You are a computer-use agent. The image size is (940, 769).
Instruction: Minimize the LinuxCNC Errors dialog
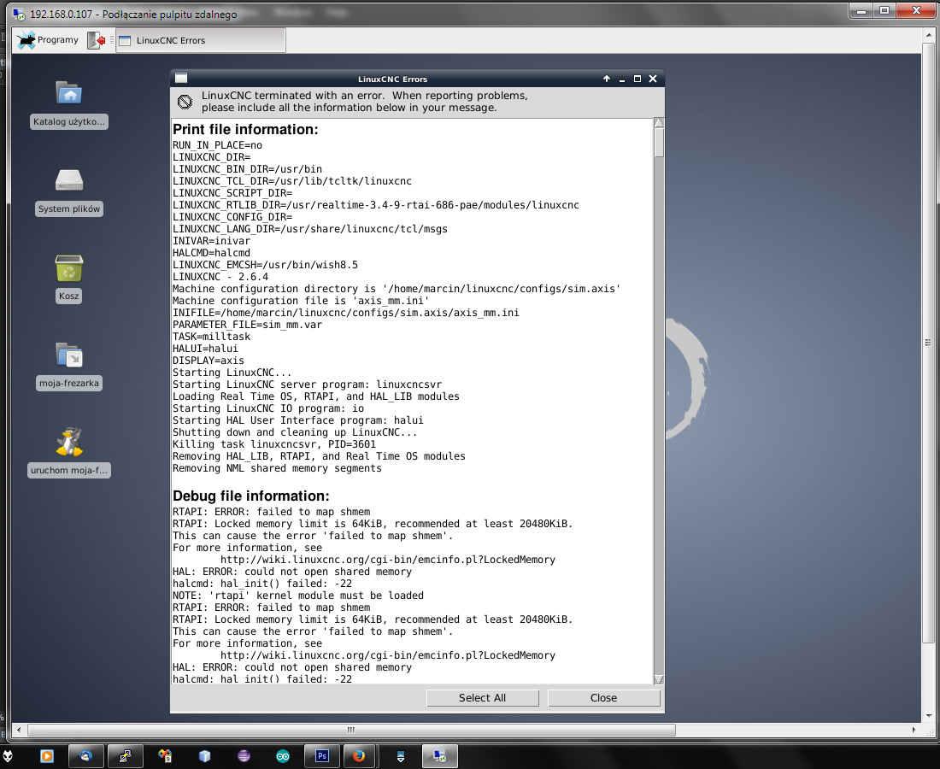pyautogui.click(x=622, y=79)
